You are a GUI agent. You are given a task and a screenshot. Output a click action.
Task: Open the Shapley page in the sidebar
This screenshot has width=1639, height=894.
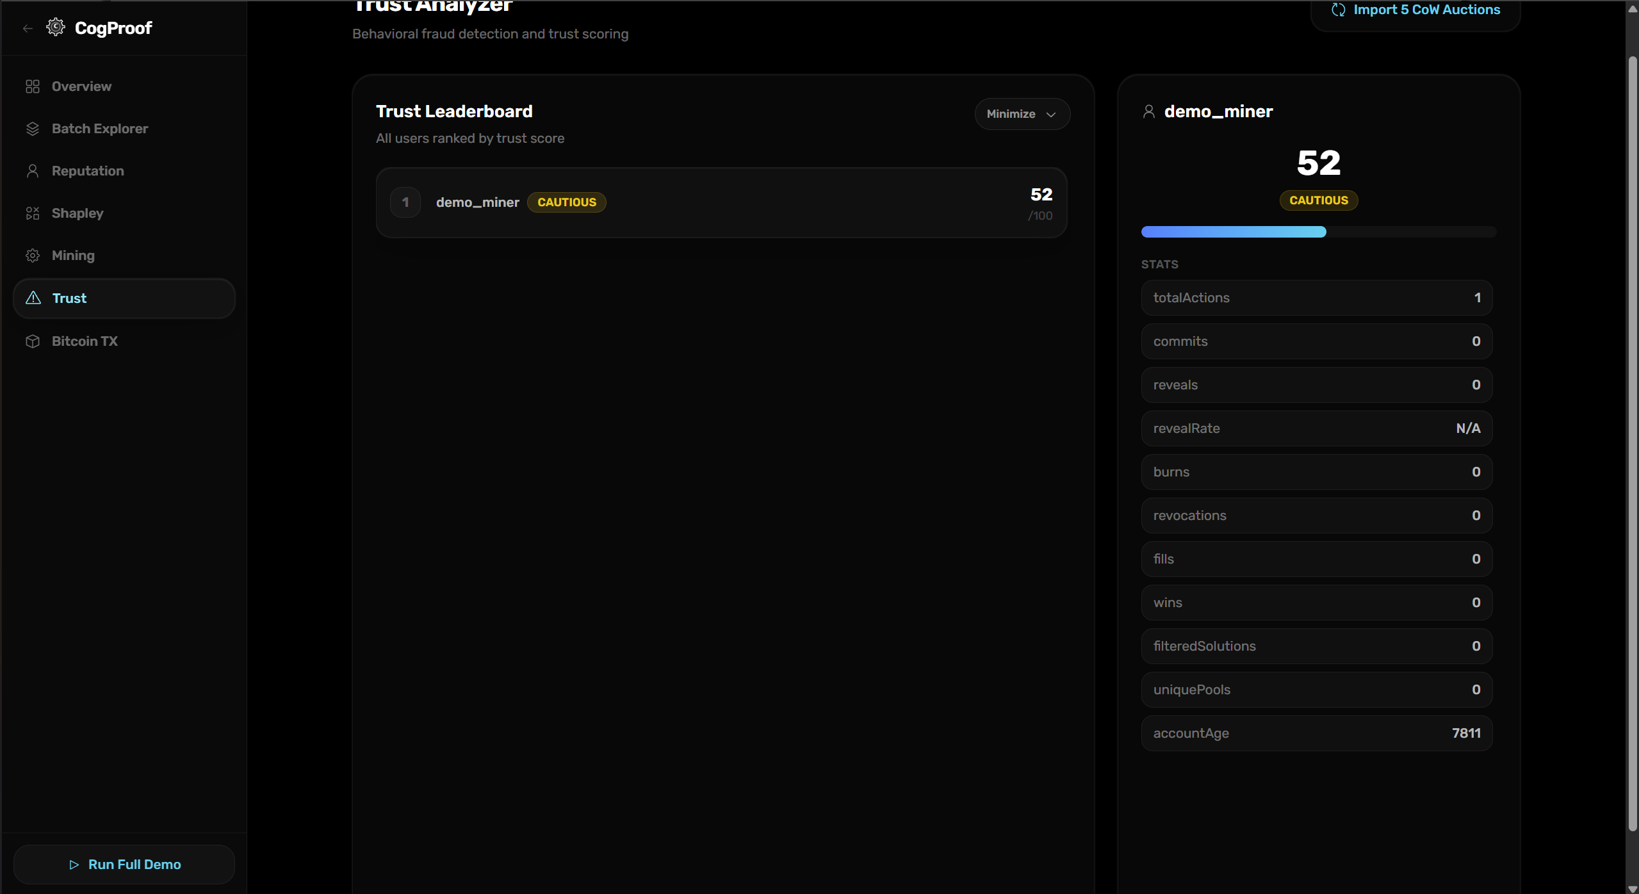(77, 213)
